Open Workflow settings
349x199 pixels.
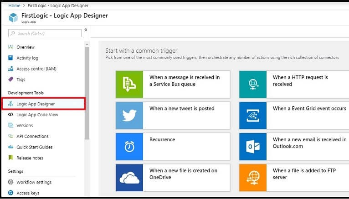(34, 182)
